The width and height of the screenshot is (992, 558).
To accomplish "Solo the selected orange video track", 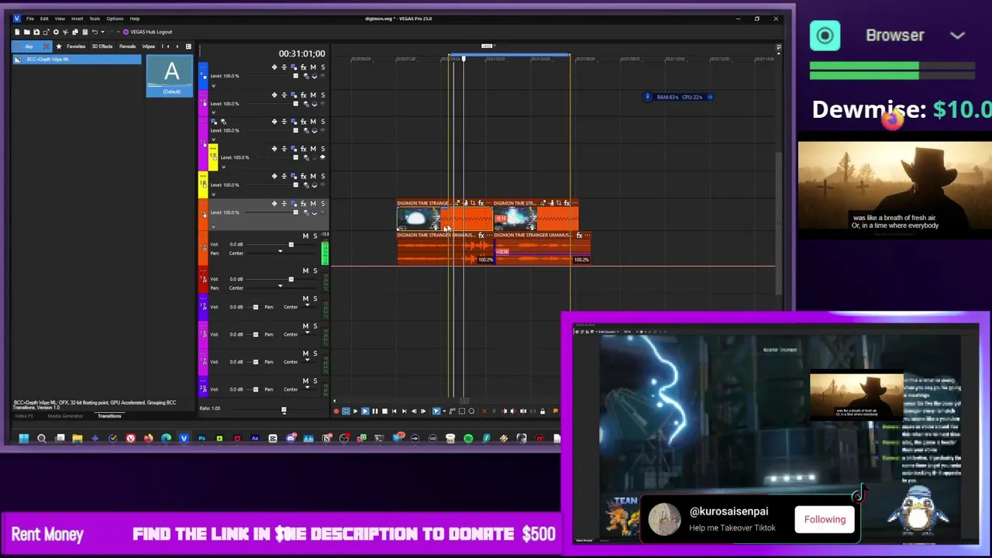I will (x=323, y=204).
